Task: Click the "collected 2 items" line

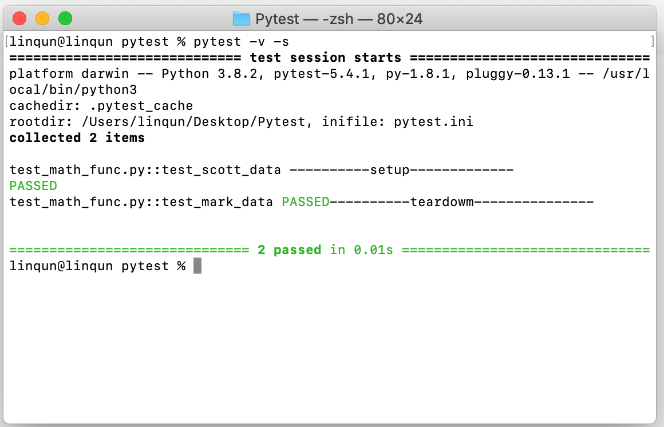Action: (77, 138)
